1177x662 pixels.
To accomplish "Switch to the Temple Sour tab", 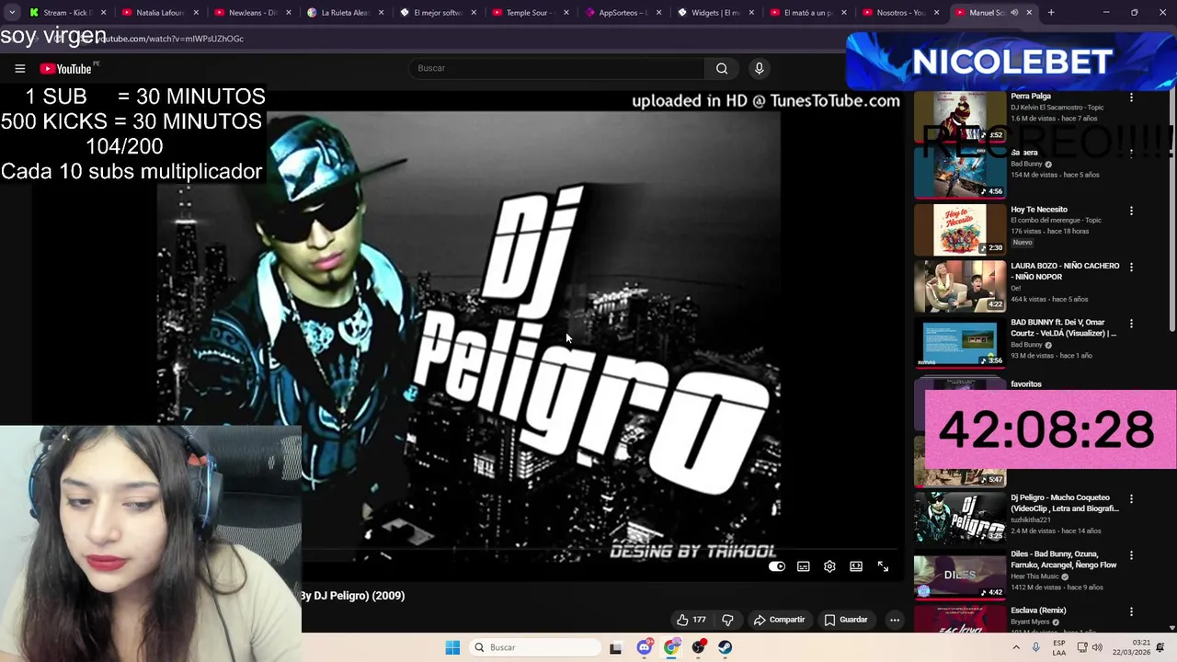I will (x=529, y=13).
